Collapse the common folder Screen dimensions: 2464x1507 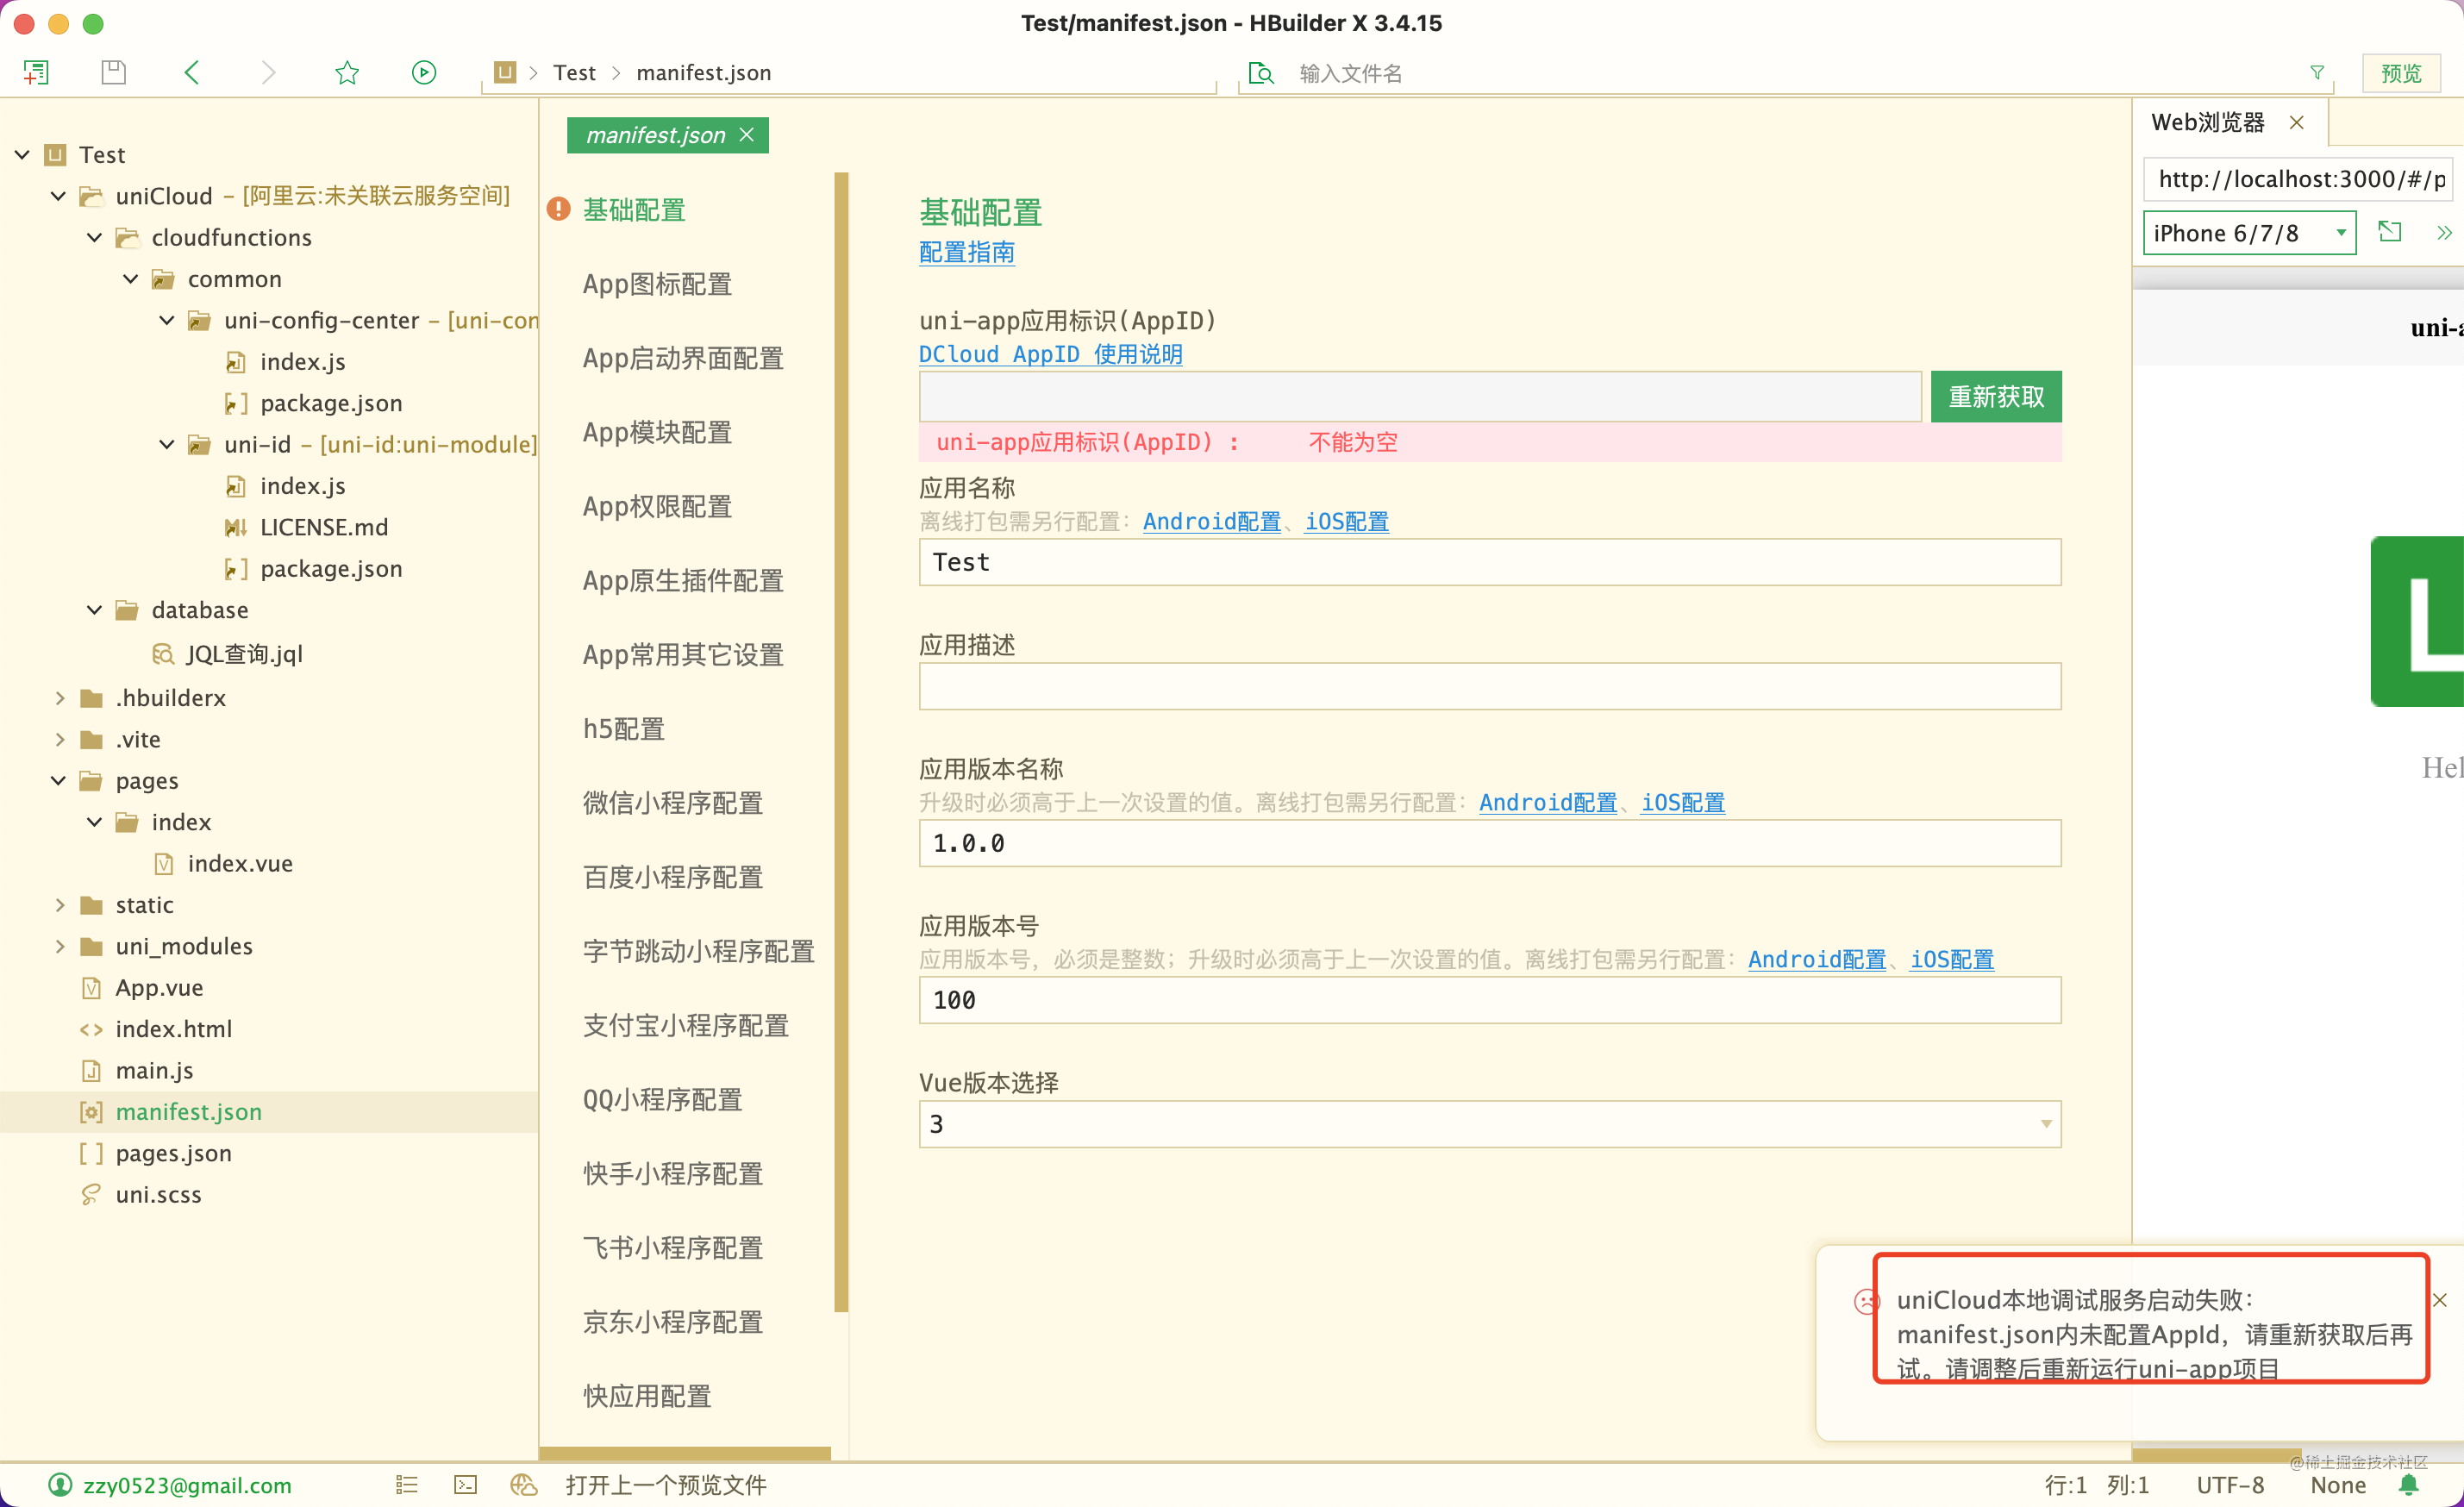coord(130,279)
